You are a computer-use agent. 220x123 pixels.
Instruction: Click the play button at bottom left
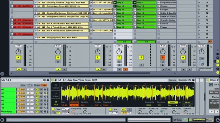coord(2,120)
